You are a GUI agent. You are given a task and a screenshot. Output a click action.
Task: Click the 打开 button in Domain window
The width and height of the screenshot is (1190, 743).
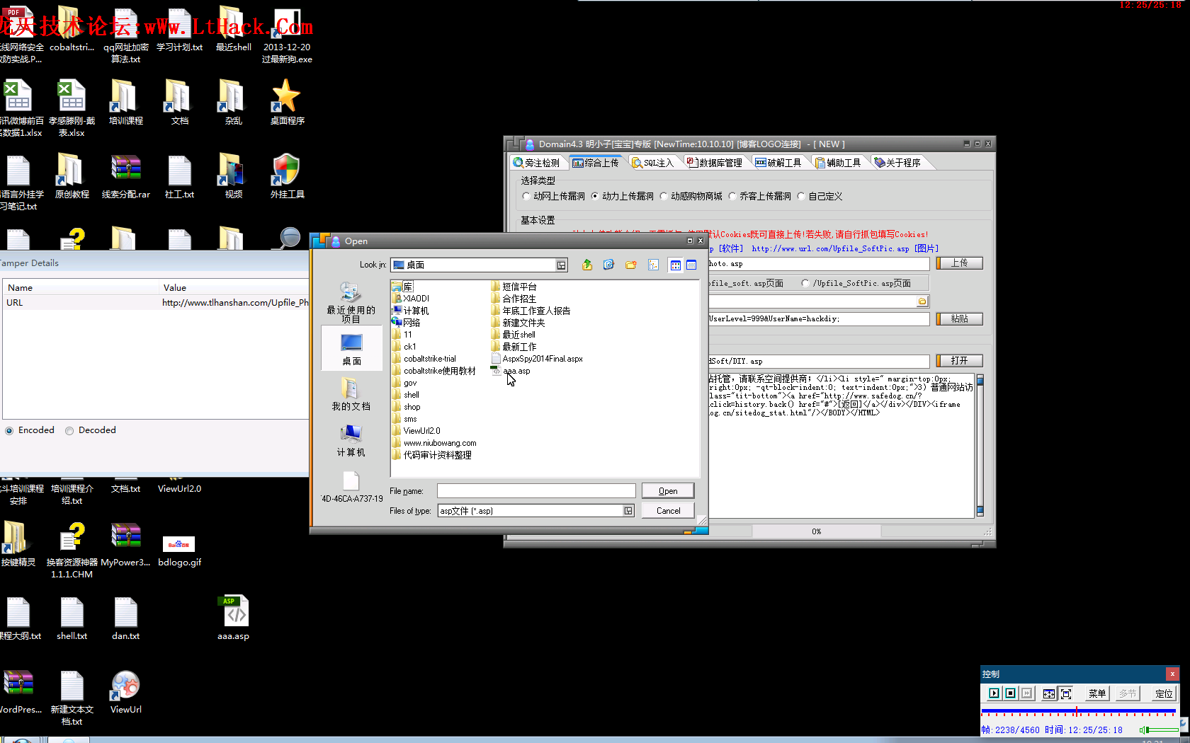pyautogui.click(x=960, y=361)
